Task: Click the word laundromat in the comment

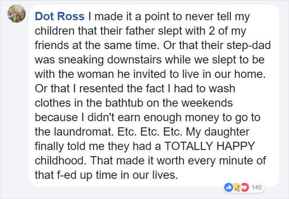Action: tap(83, 131)
